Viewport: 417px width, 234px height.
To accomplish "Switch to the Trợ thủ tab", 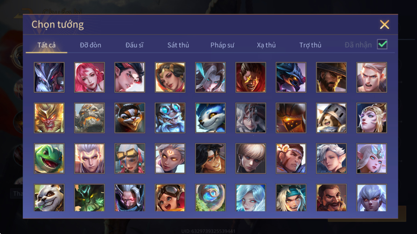I will point(310,45).
